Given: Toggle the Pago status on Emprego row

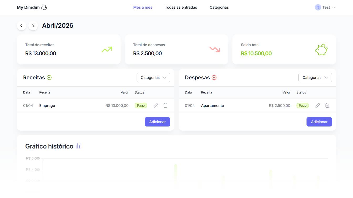Looking at the screenshot, I should click(141, 106).
